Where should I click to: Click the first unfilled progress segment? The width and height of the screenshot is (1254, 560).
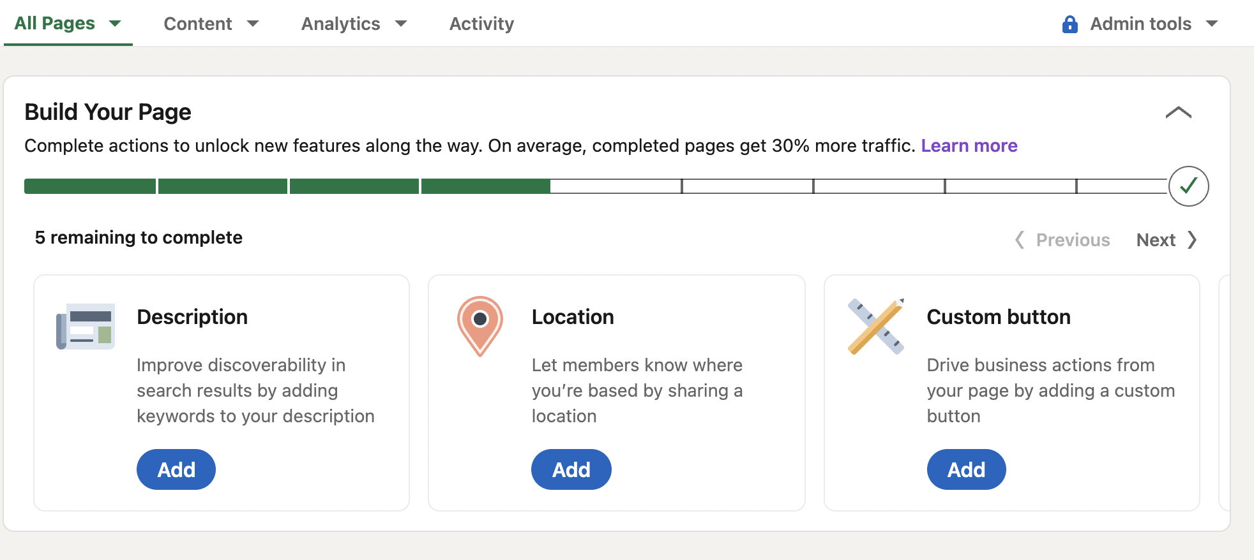tap(616, 186)
